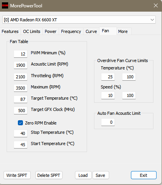Click the Save button
Screen dimensions: 162x185
tap(101, 175)
